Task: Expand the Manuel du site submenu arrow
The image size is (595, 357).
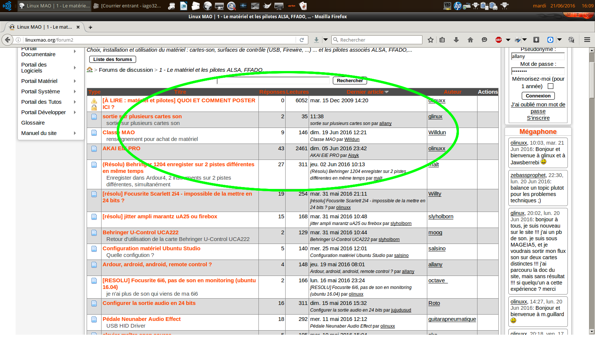Action: pyautogui.click(x=75, y=133)
